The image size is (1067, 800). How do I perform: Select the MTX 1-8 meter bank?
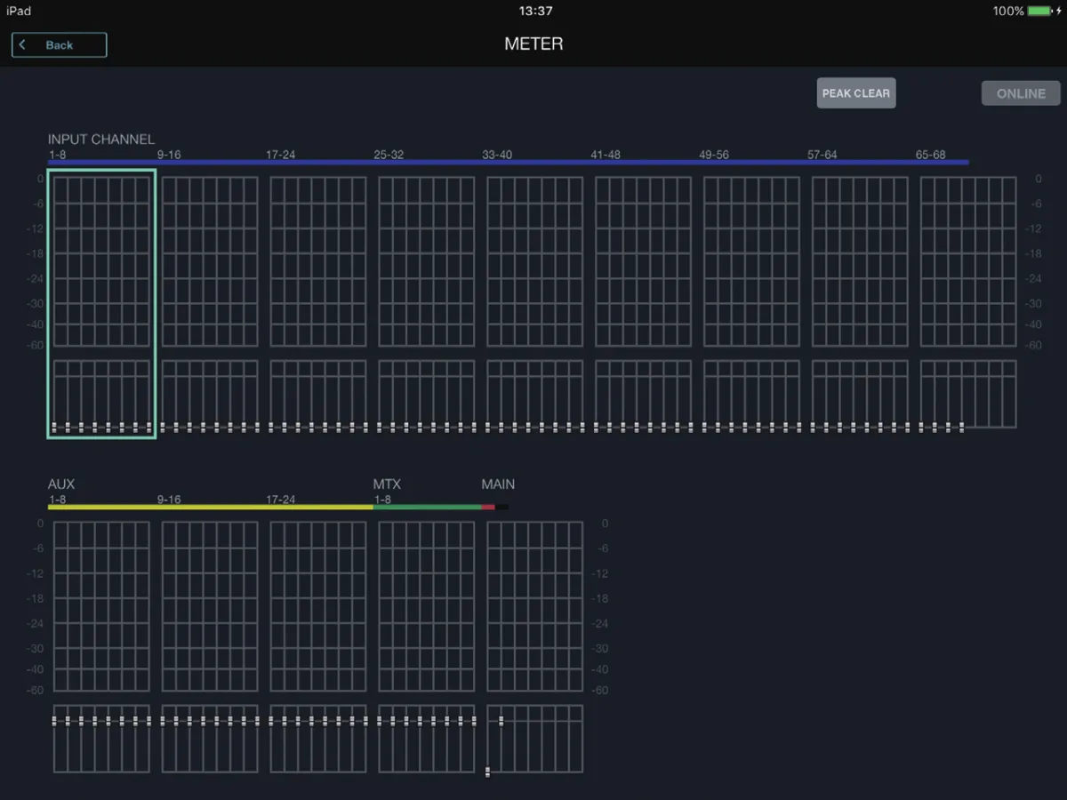tap(427, 648)
